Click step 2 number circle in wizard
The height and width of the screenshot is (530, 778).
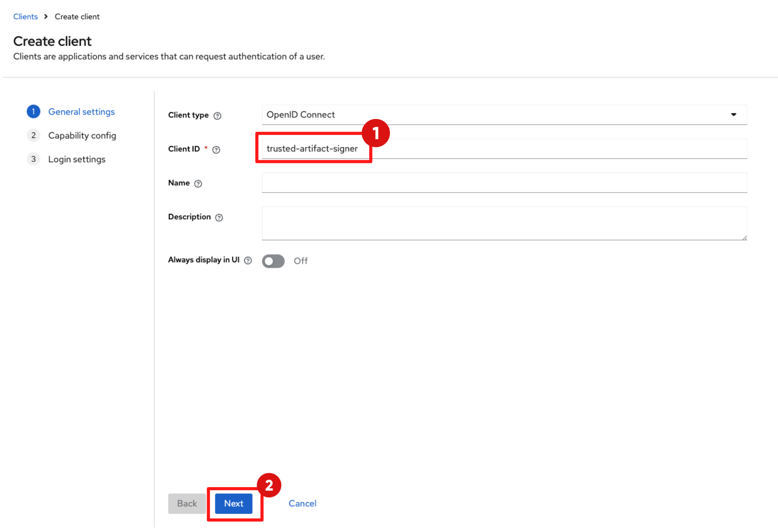click(x=34, y=136)
